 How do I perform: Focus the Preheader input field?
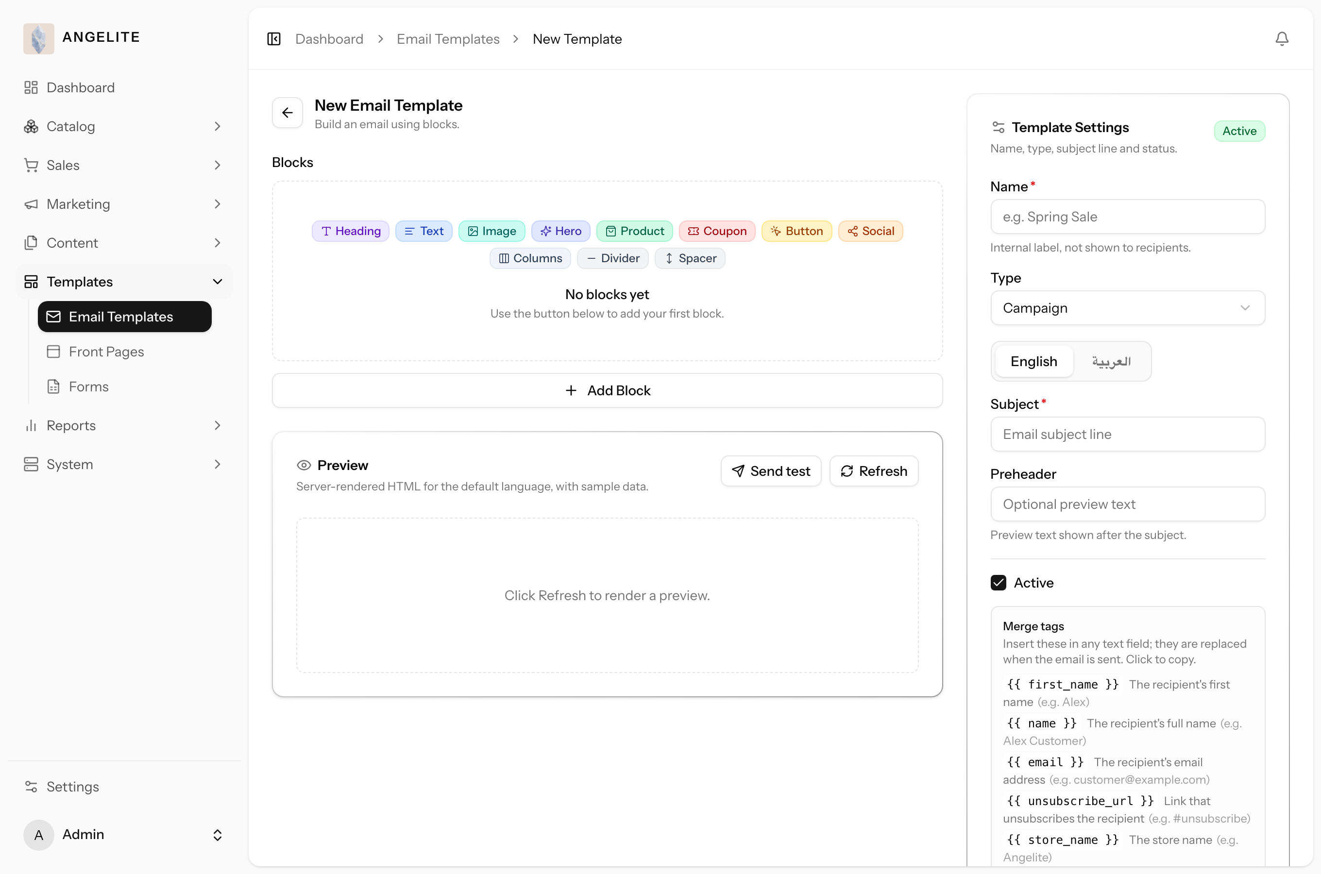1128,504
